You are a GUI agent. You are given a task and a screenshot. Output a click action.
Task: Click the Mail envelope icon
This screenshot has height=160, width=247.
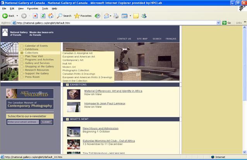pos(106,16)
